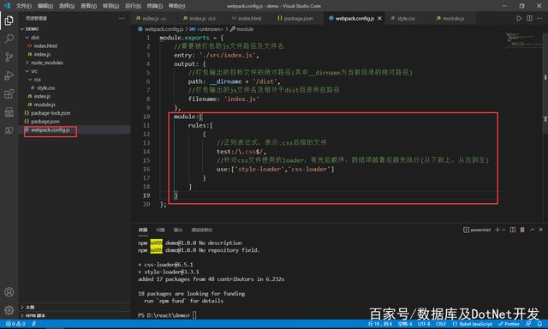This screenshot has height=329, width=548.
Task: Close the terminal panel
Action: 540,230
